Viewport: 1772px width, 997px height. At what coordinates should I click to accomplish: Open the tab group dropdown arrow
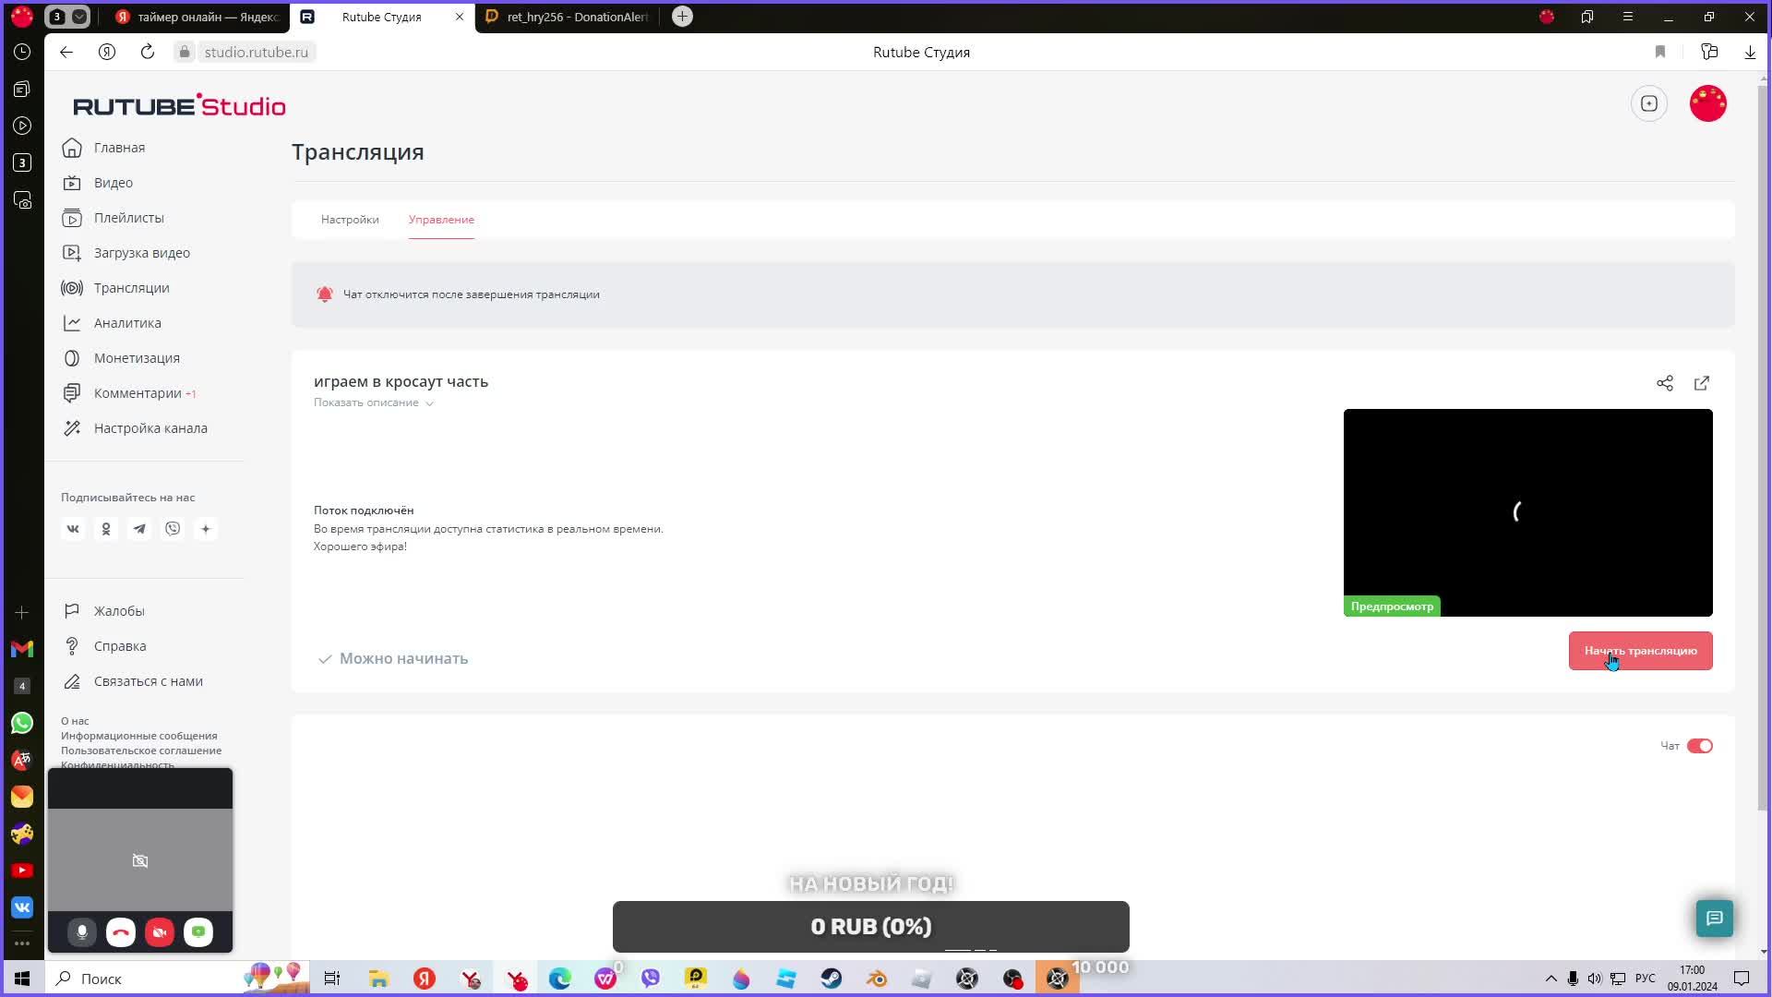79,17
